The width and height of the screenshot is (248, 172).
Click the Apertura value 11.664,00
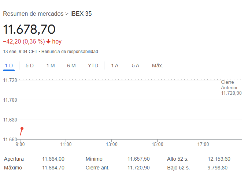(x=53, y=159)
